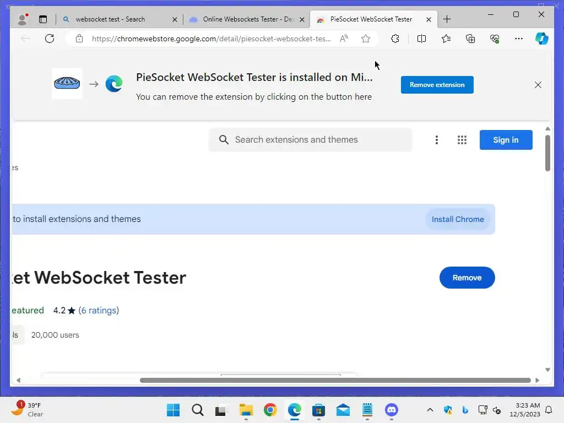Image resolution: width=564 pixels, height=423 pixels.
Task: Click the blue Remove button
Action: point(467,278)
